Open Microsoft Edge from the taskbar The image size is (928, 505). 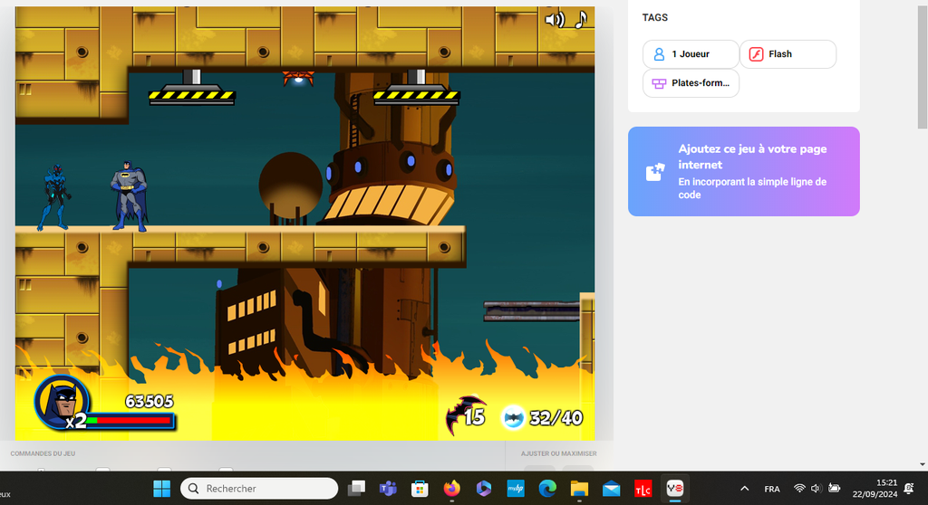coord(547,489)
